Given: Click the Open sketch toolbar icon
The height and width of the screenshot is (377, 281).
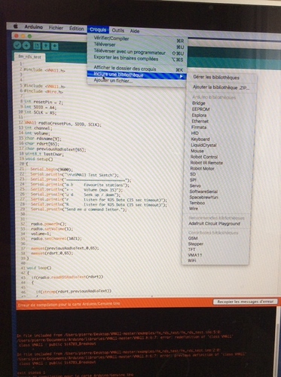Looking at the screenshot, I should (x=46, y=46).
